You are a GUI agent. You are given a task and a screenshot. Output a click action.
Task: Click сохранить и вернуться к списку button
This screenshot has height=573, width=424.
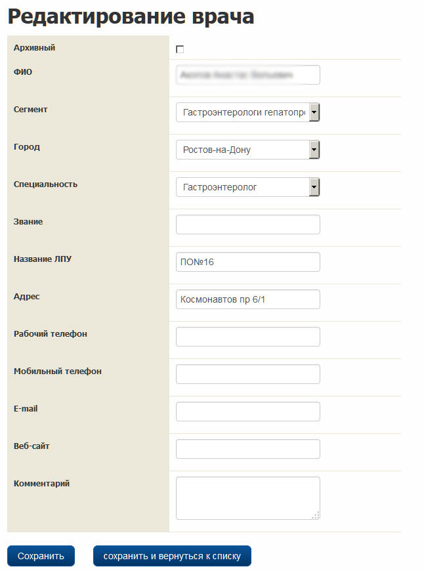click(172, 556)
